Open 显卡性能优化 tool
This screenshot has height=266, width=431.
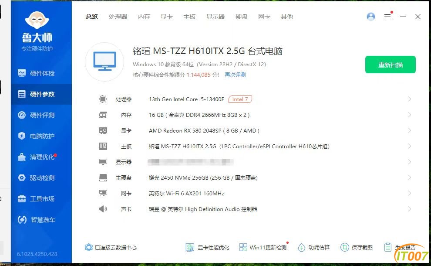pos(208,247)
